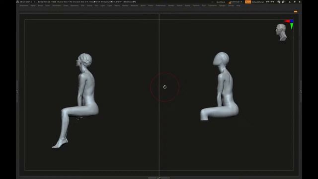Open the Light menu
318x179 pixels.
(x=110, y=5)
